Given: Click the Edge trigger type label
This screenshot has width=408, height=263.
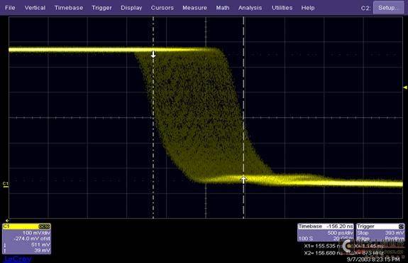Looking at the screenshot, I should 363,239.
